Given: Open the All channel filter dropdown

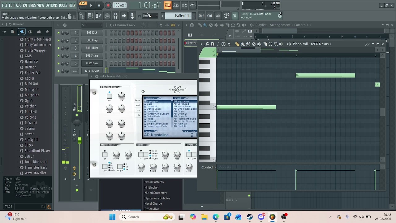Looking at the screenshot, I should pos(92,25).
